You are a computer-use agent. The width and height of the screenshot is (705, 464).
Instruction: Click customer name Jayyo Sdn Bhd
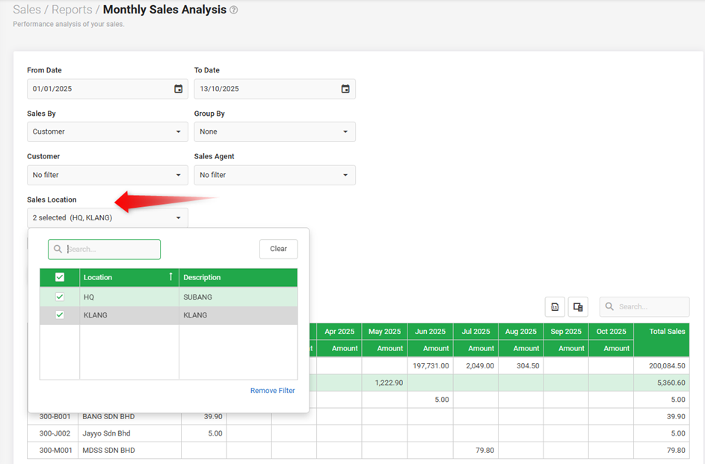point(106,433)
